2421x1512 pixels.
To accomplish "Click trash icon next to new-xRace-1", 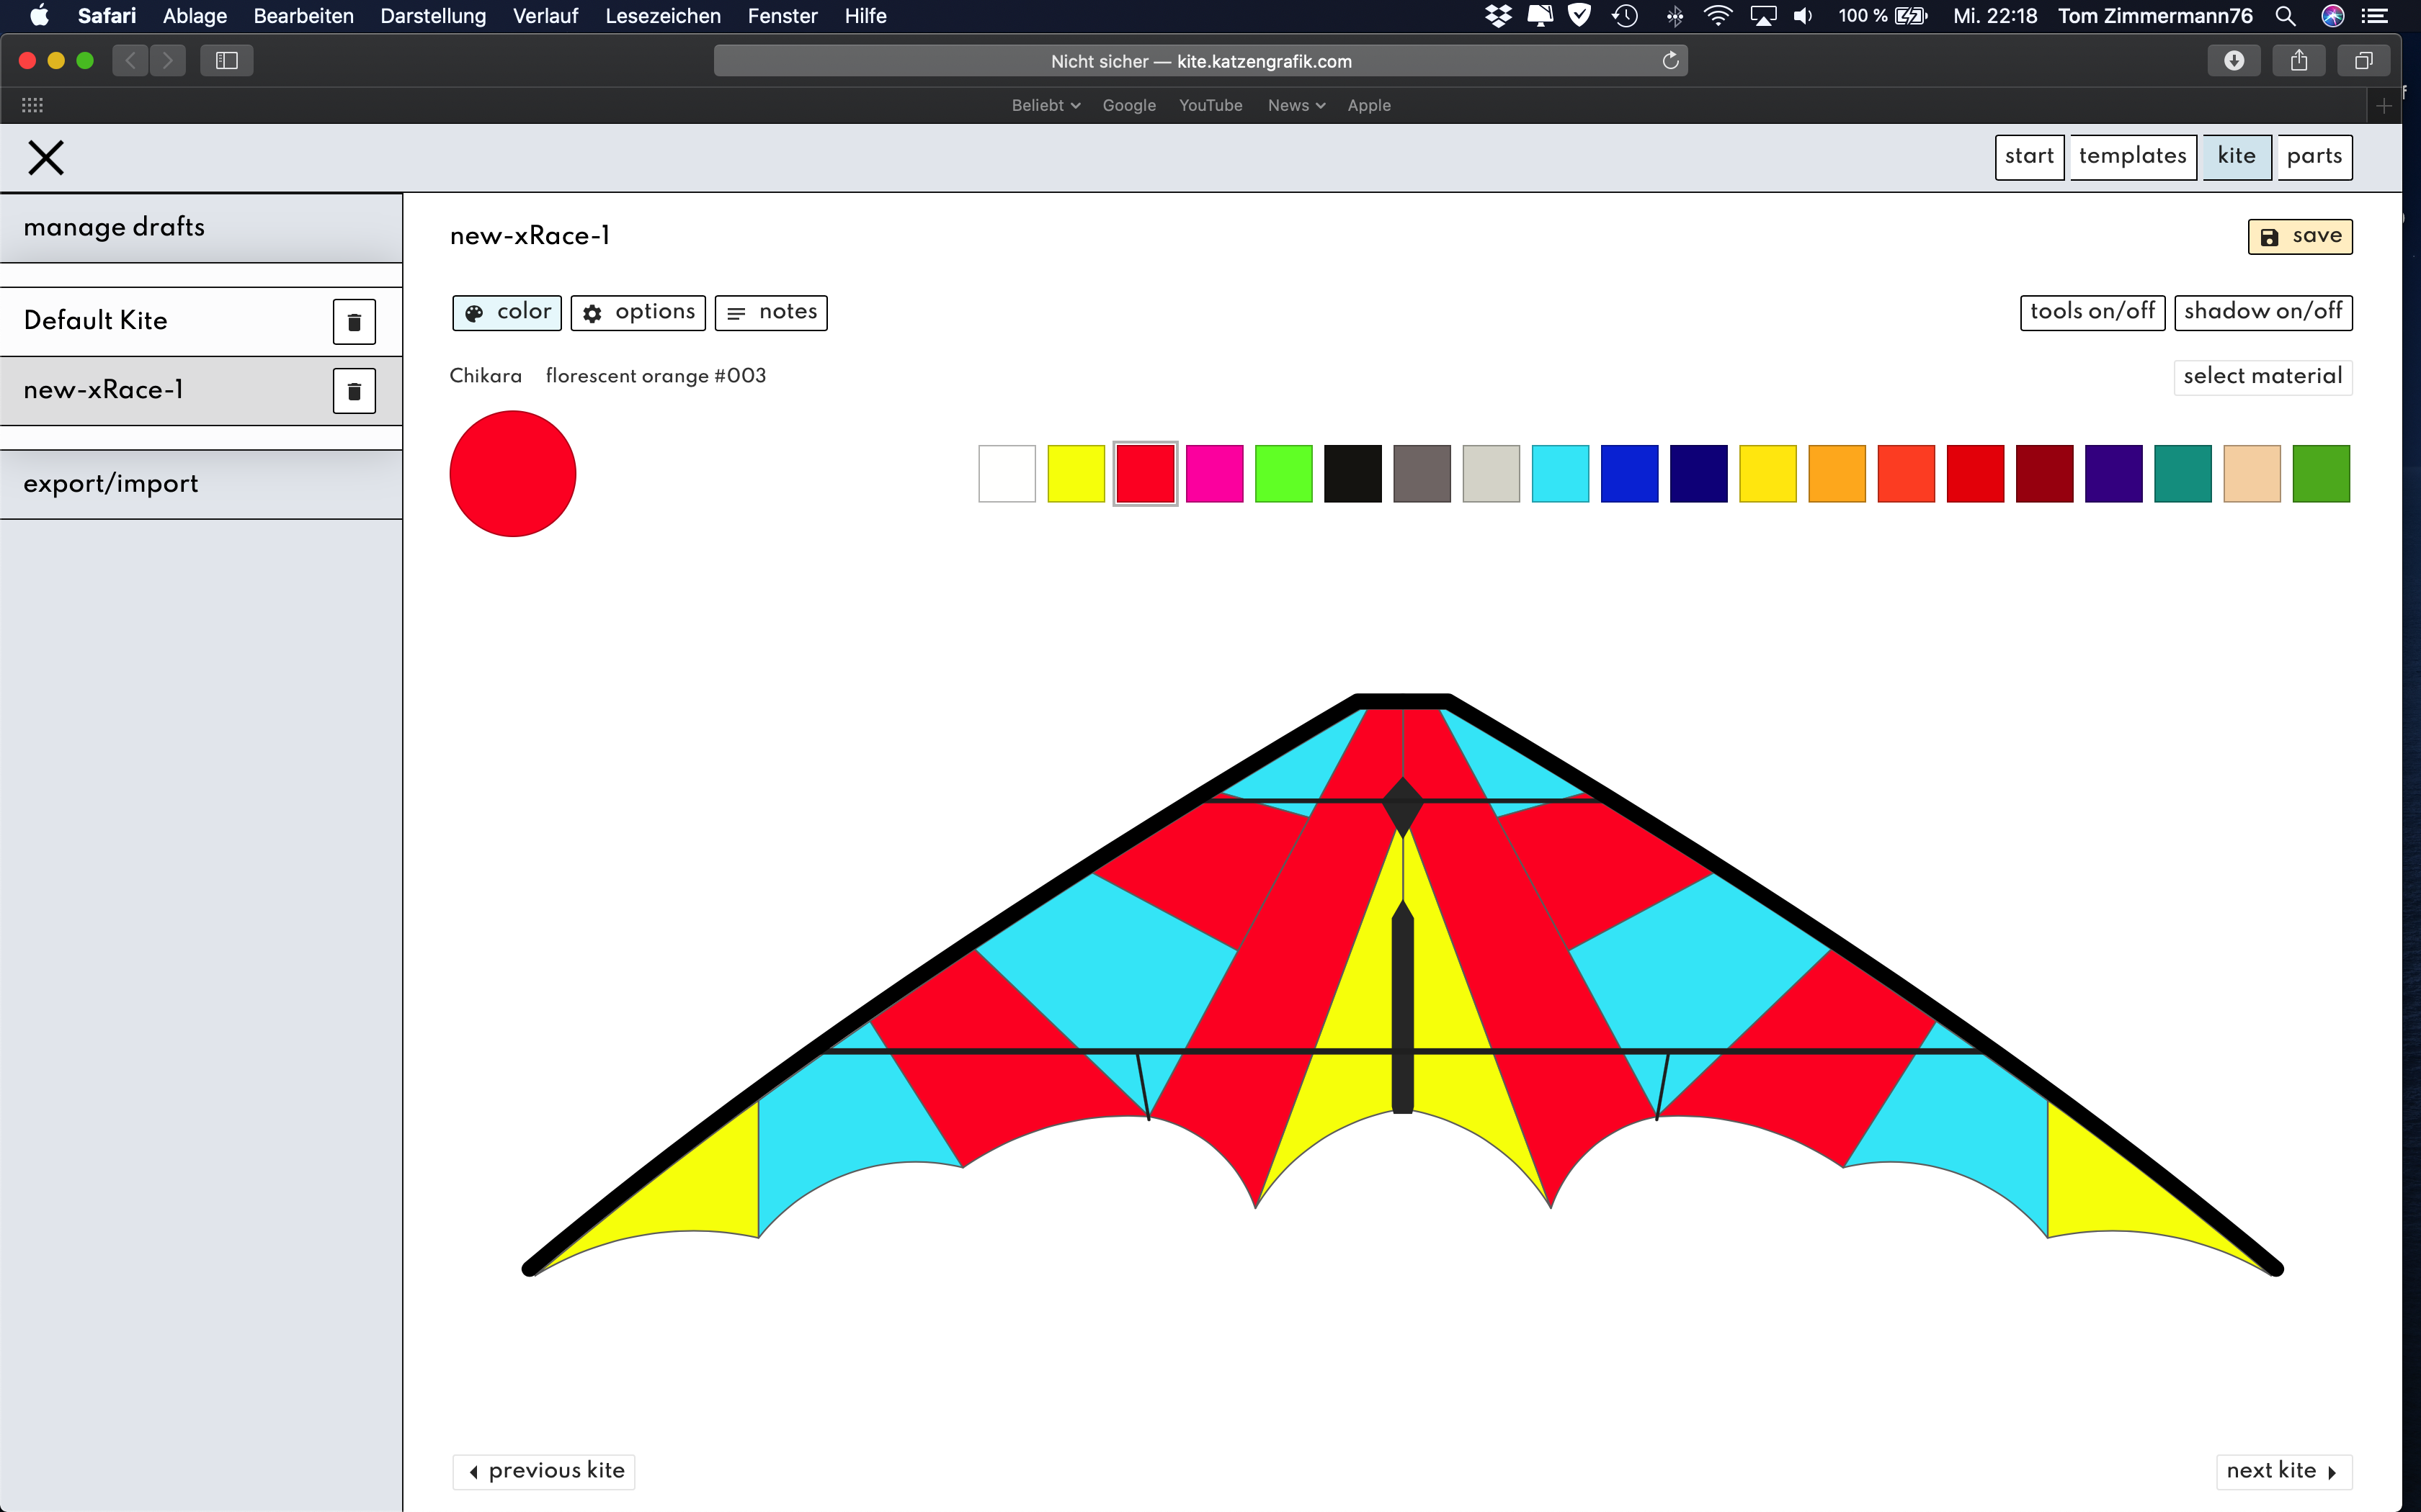I will coord(353,391).
